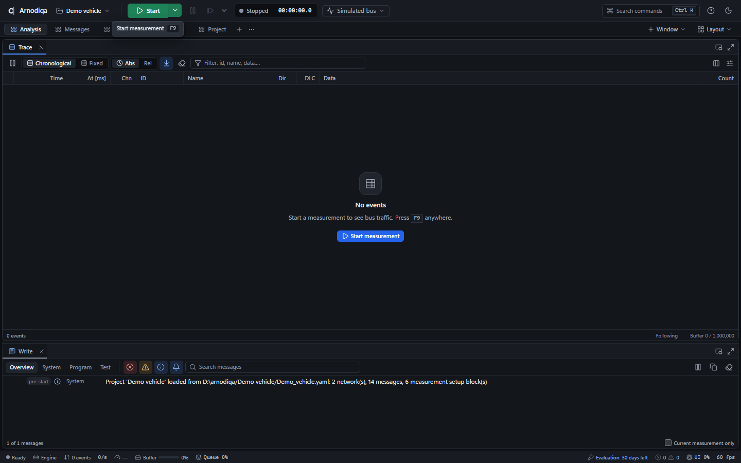This screenshot has width=741, height=463.
Task: Click the step playback icon
Action: [x=210, y=11]
